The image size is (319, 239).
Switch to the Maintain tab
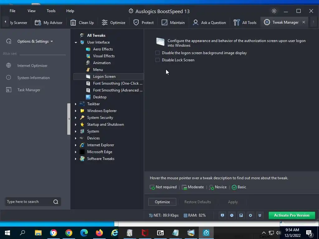tap(173, 22)
